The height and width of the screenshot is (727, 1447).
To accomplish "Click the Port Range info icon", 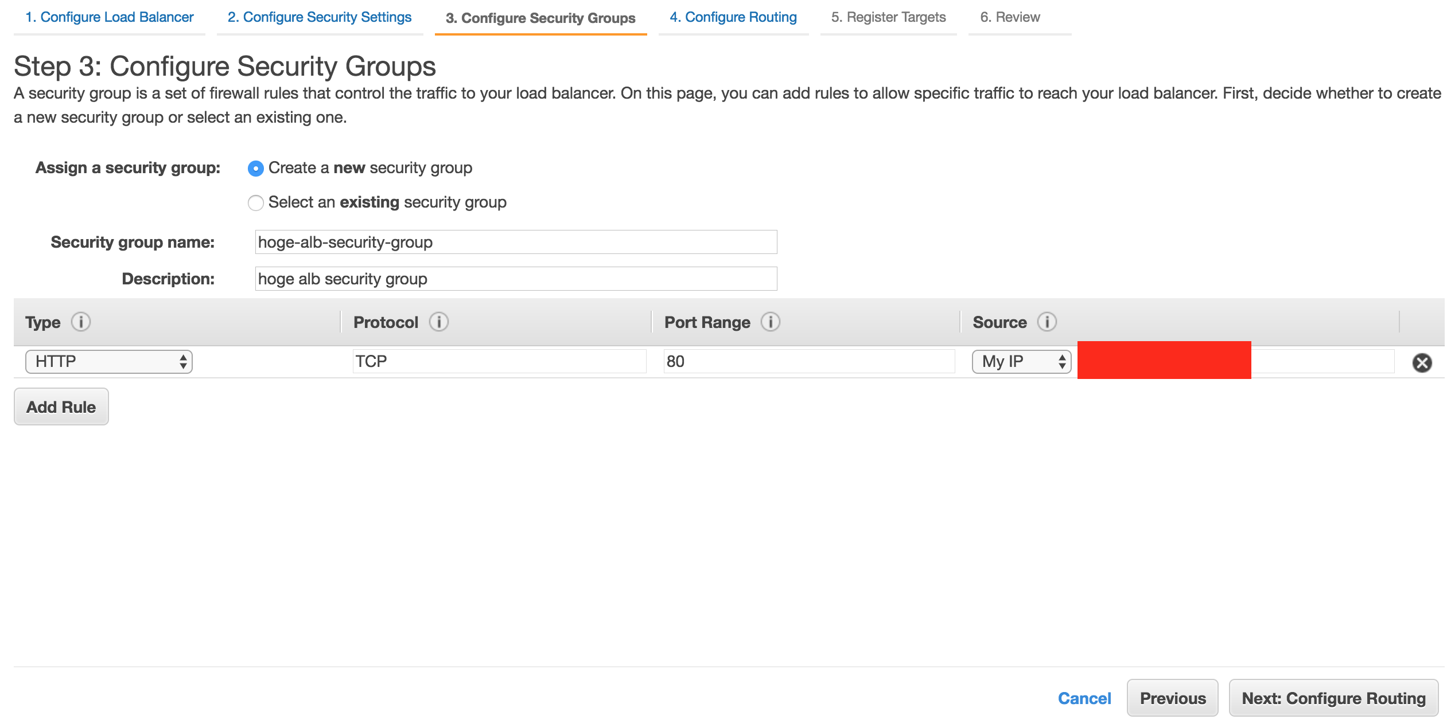I will pyautogui.click(x=771, y=322).
